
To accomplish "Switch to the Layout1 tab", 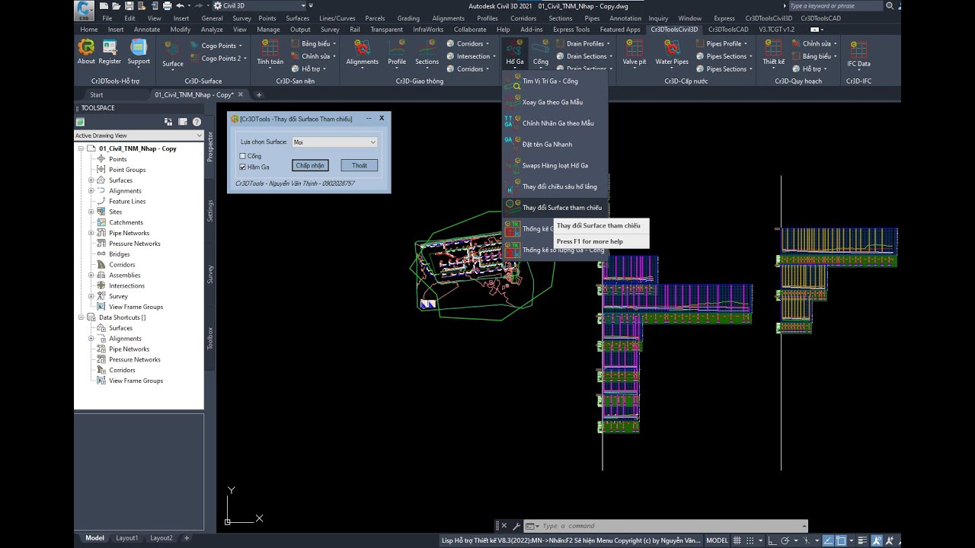I will coord(127,538).
